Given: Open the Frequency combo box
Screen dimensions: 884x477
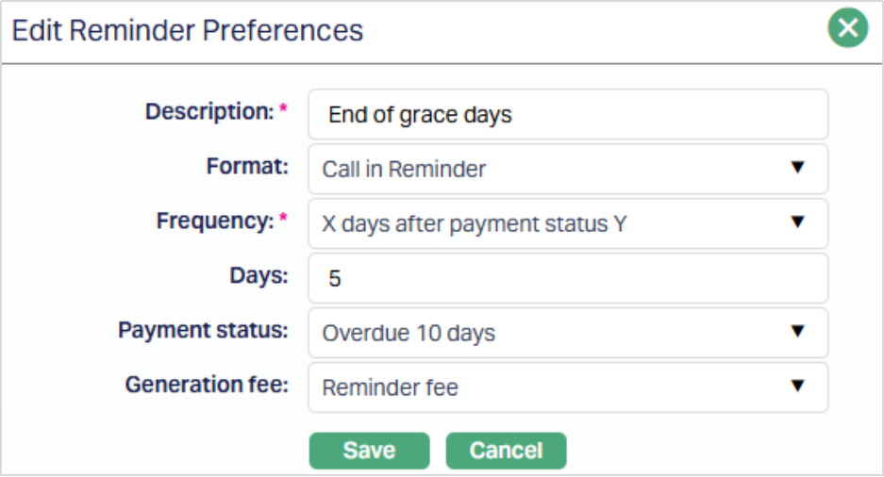Looking at the screenshot, I should tap(568, 223).
